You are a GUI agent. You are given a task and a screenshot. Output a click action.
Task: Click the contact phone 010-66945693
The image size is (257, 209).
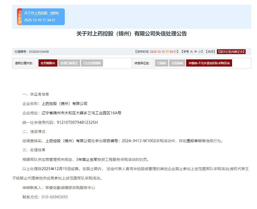[x=55, y=197]
